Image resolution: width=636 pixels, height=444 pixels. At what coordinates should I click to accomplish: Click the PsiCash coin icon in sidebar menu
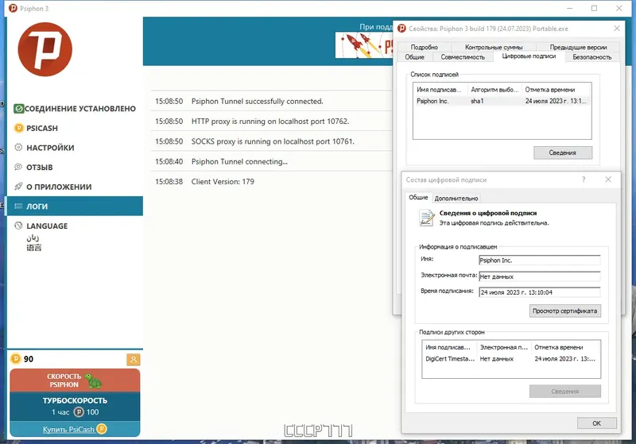pyautogui.click(x=18, y=128)
